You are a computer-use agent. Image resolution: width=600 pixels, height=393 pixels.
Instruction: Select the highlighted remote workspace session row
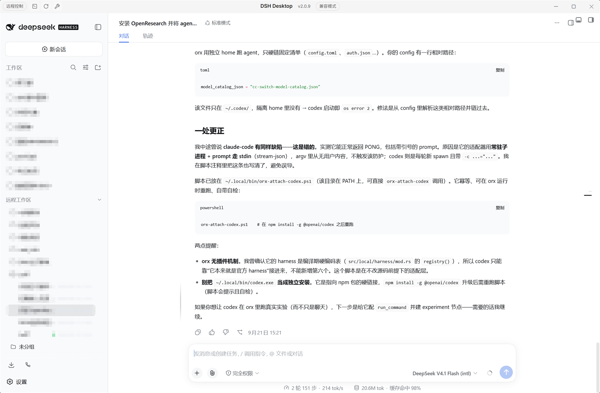point(51,310)
